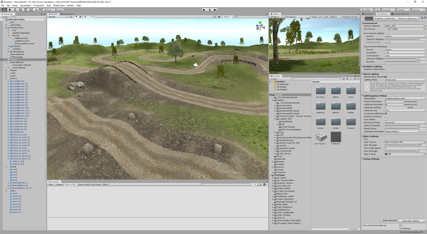Click the Generate Lighting button
Image resolution: width=427 pixels, height=234 pixels.
[x=410, y=221]
